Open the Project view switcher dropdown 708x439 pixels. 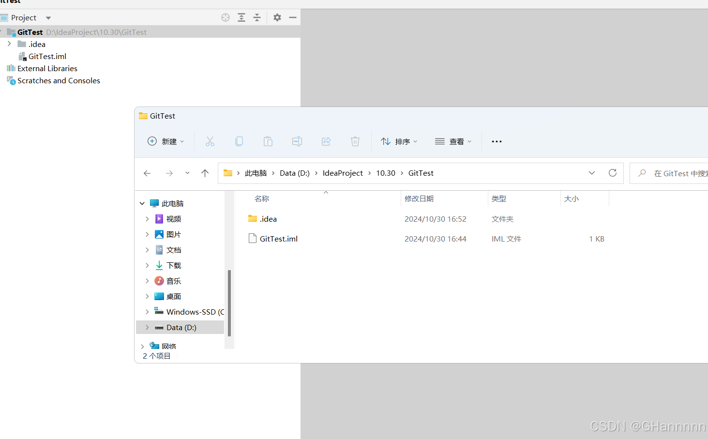47,17
